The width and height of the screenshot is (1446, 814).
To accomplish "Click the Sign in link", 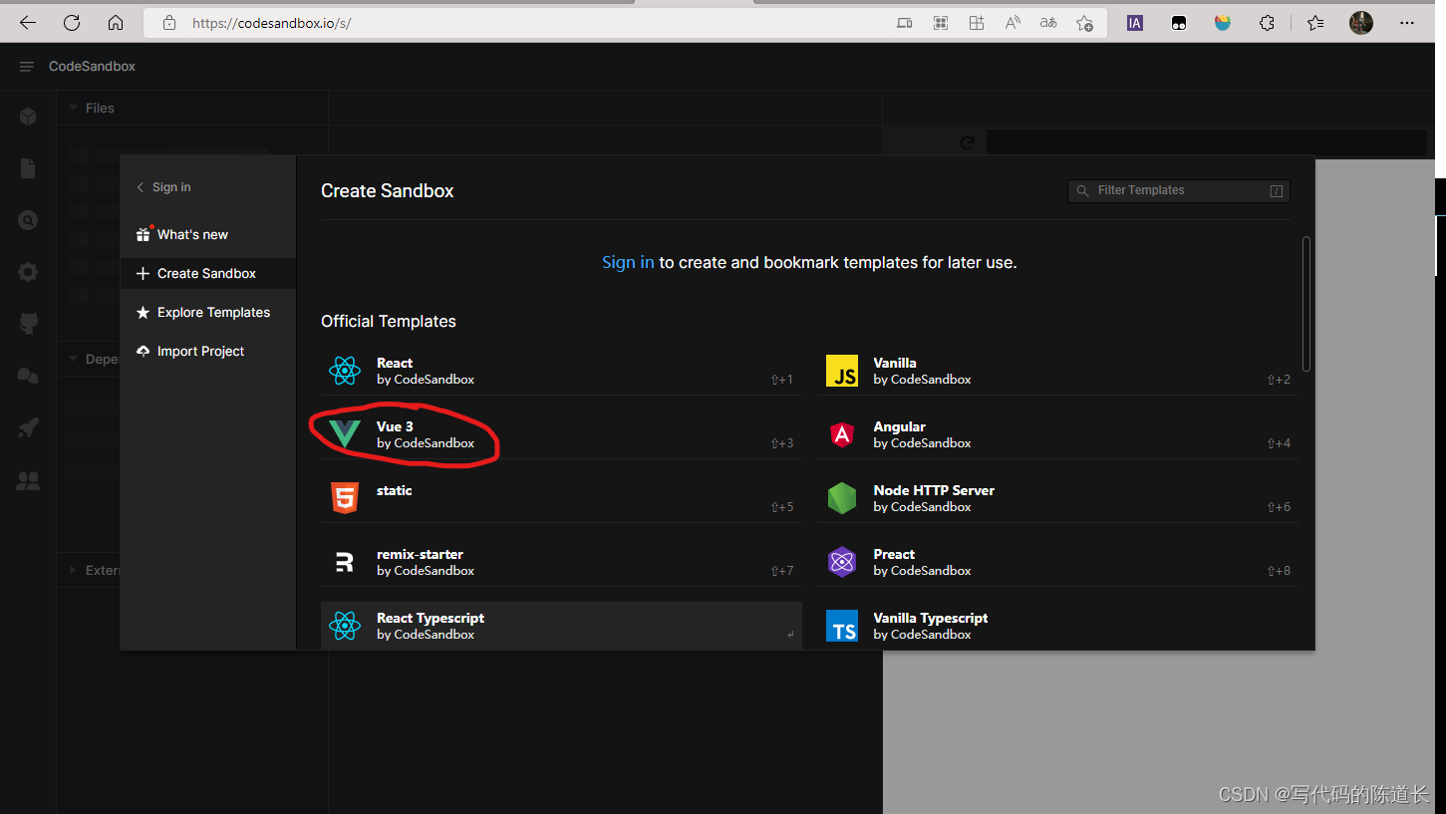I will [x=628, y=263].
